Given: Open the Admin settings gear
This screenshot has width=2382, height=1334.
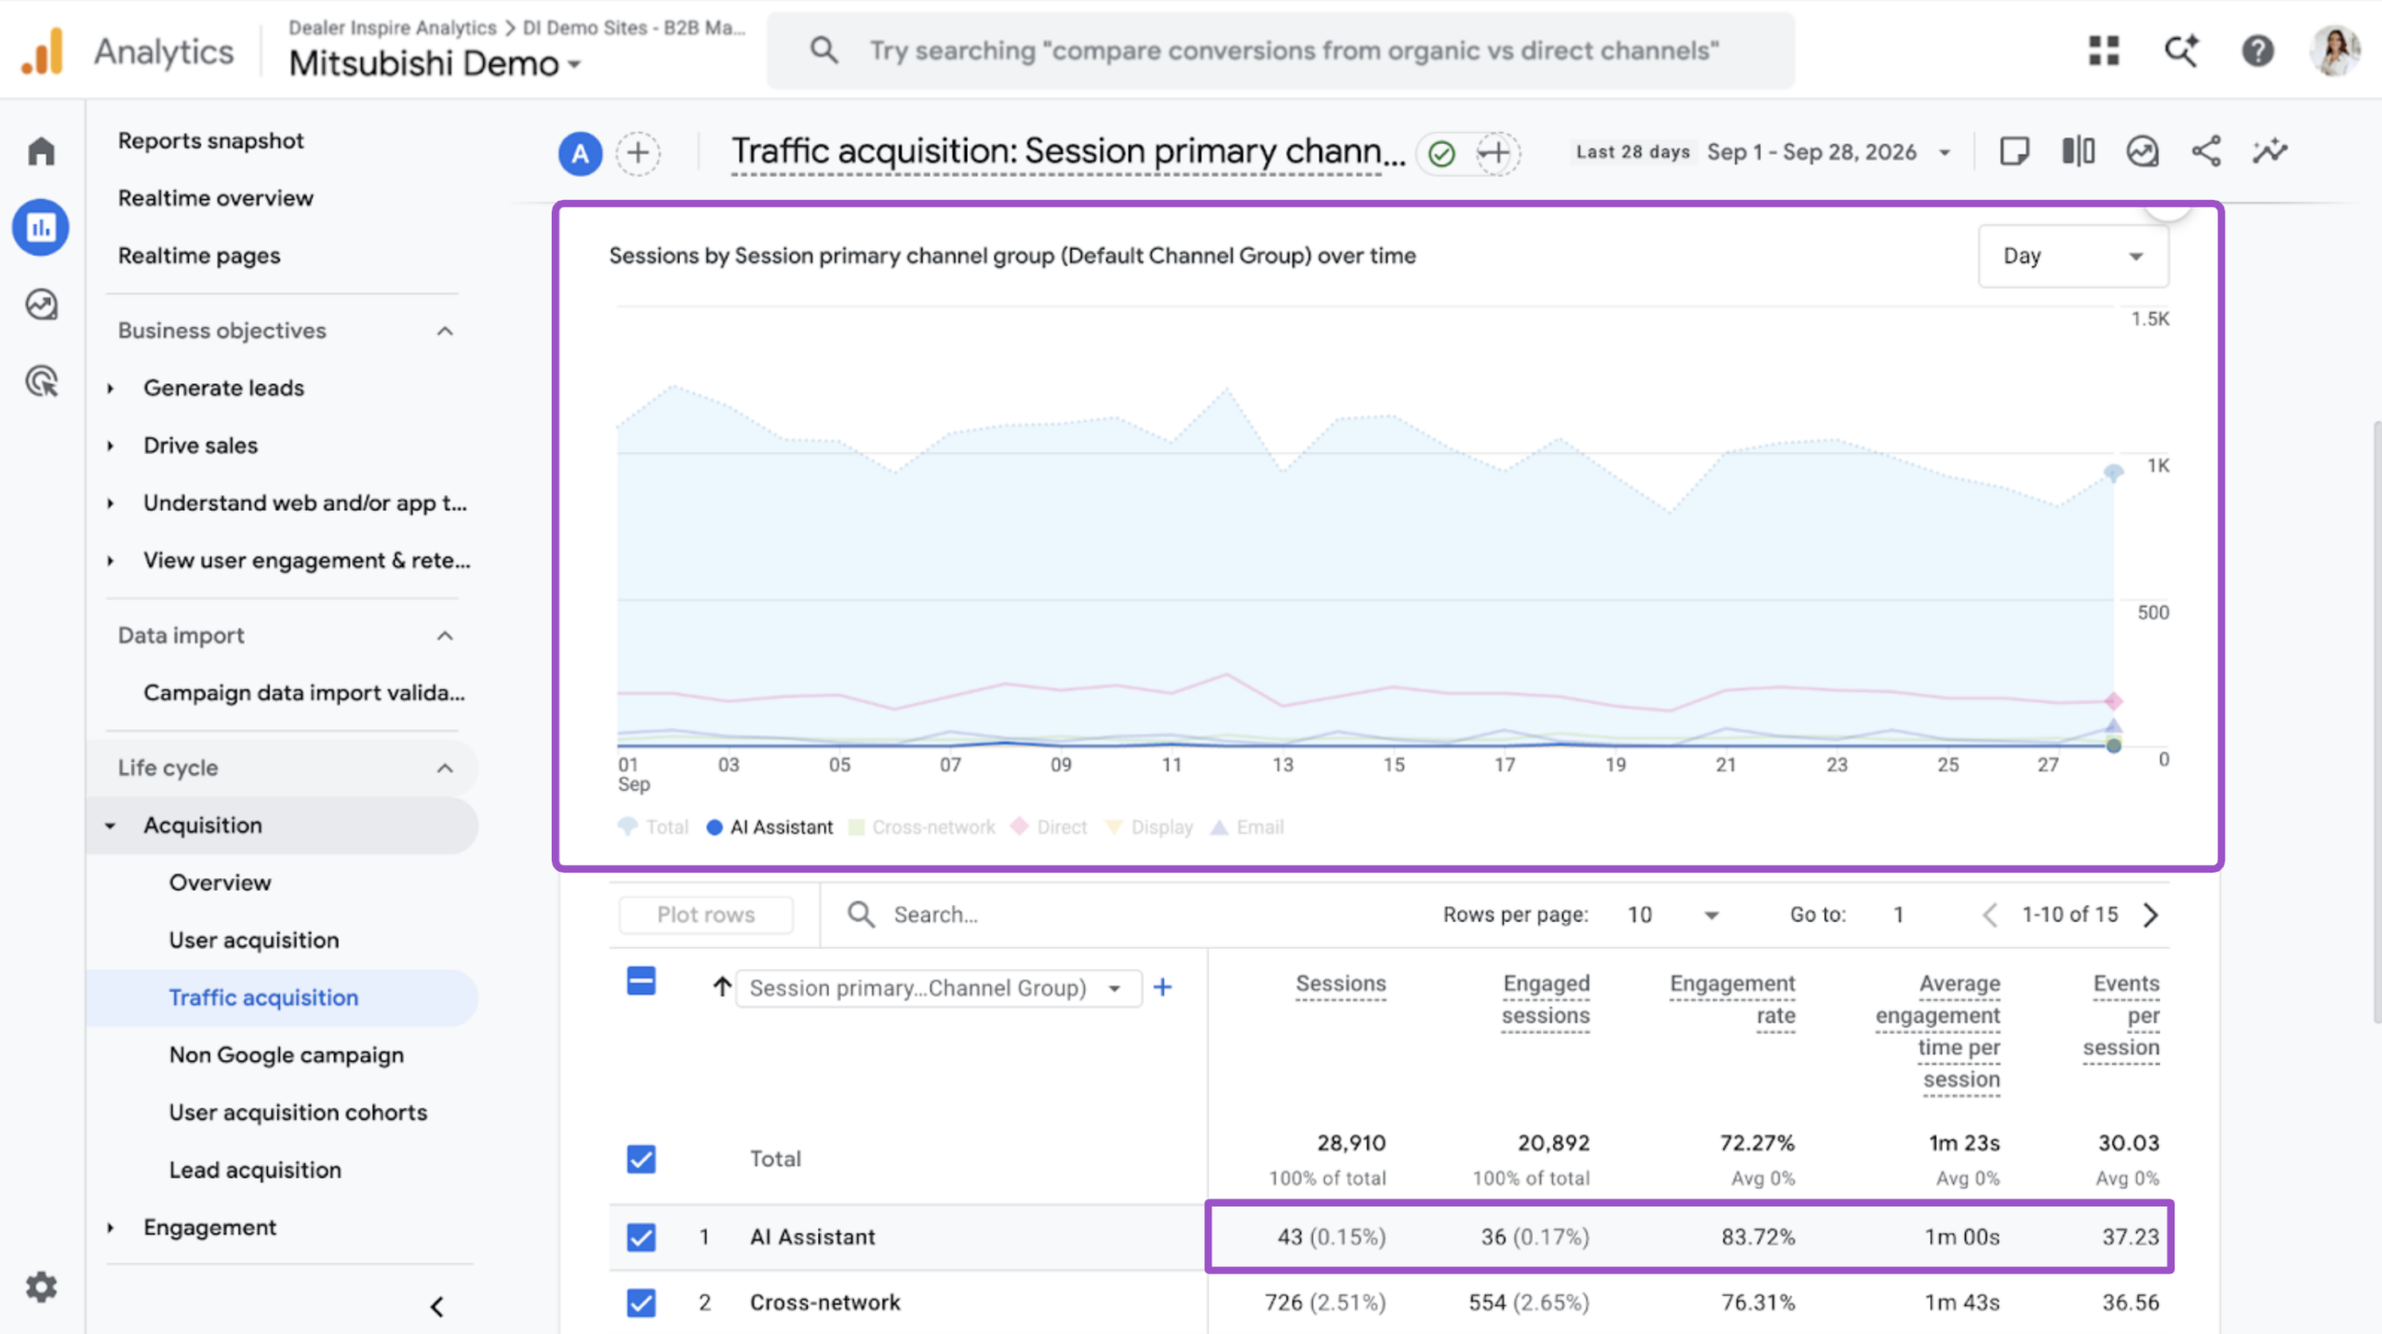Looking at the screenshot, I should tap(41, 1287).
